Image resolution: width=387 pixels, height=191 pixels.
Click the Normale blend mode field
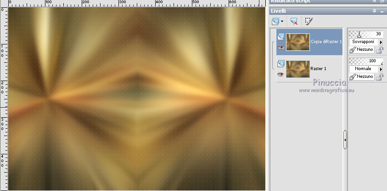(364, 69)
